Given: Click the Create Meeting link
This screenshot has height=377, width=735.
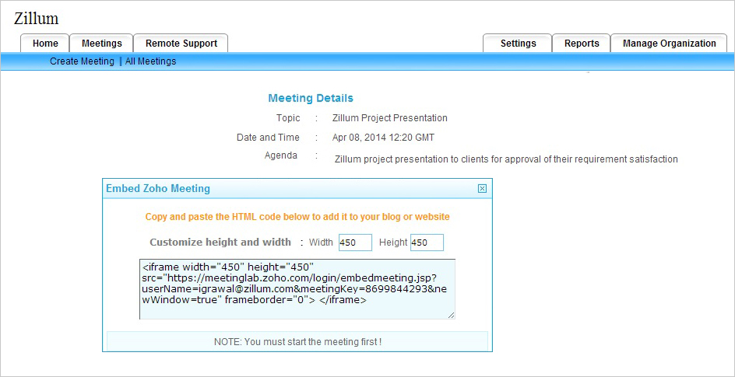Looking at the screenshot, I should [x=82, y=61].
